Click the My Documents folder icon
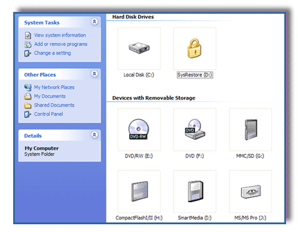This screenshot has height=232, width=298. pyautogui.click(x=27, y=96)
